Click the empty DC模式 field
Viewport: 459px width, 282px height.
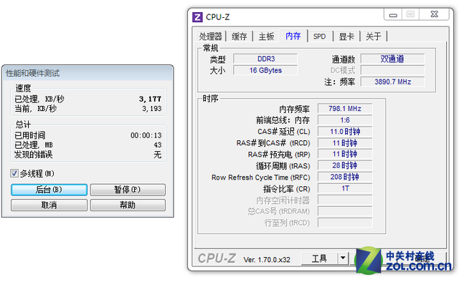pos(392,70)
